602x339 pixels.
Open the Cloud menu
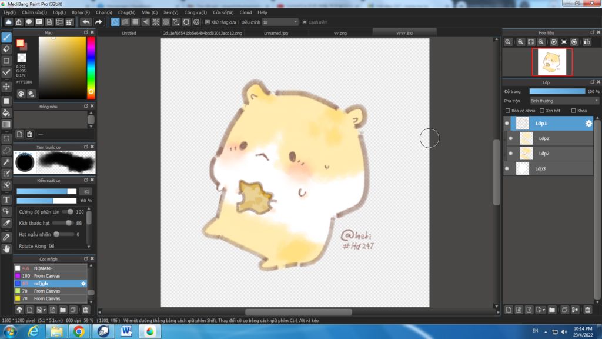(246, 12)
